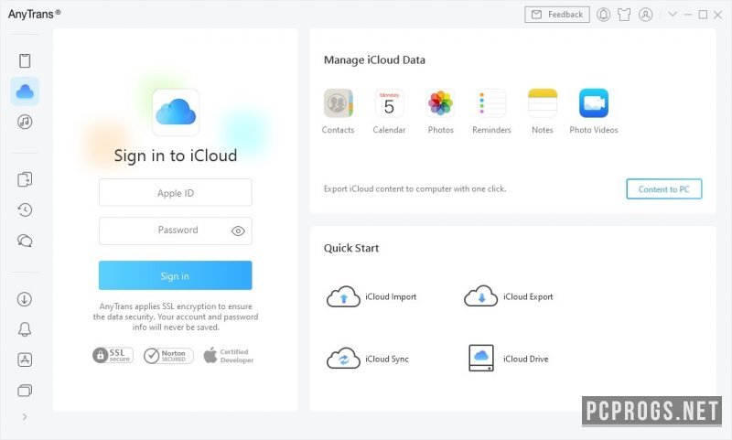This screenshot has height=440, width=732.
Task: Open iCloud Photo Videos
Action: coord(594,112)
